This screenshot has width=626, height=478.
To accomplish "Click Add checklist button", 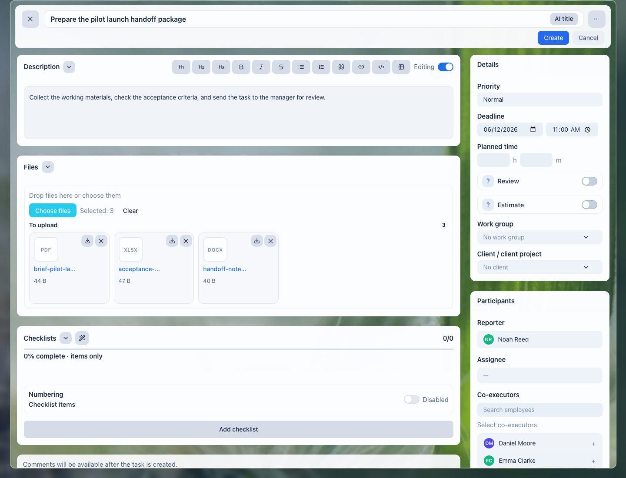I will point(238,429).
